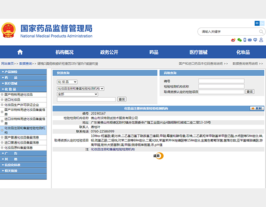
Task: Expand 国产非特殊用途化妆品备案信息 item
Action: pyautogui.click(x=2, y=112)
